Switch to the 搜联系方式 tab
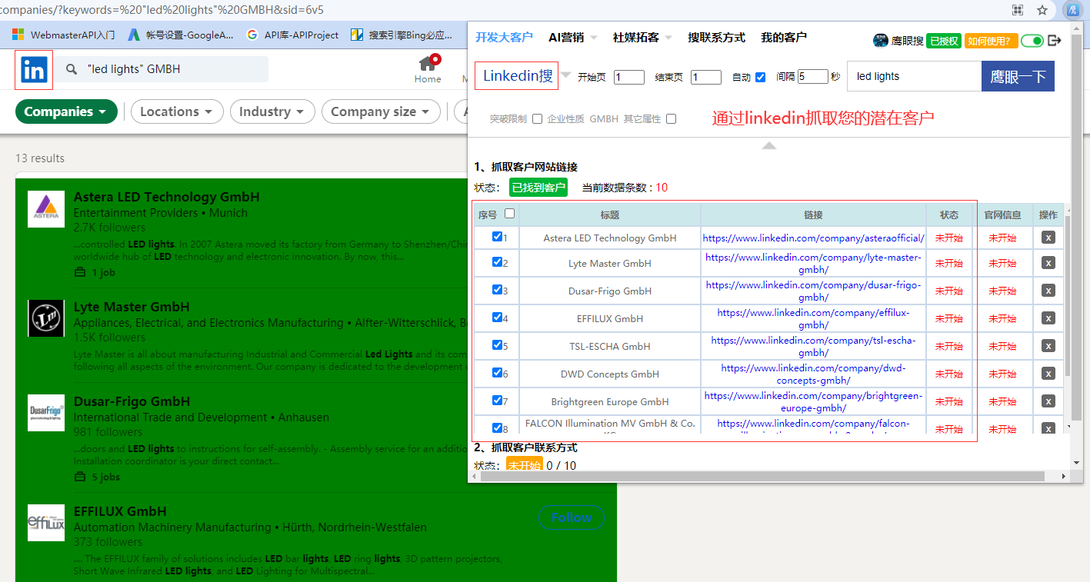This screenshot has width=1090, height=582. pyautogui.click(x=716, y=37)
